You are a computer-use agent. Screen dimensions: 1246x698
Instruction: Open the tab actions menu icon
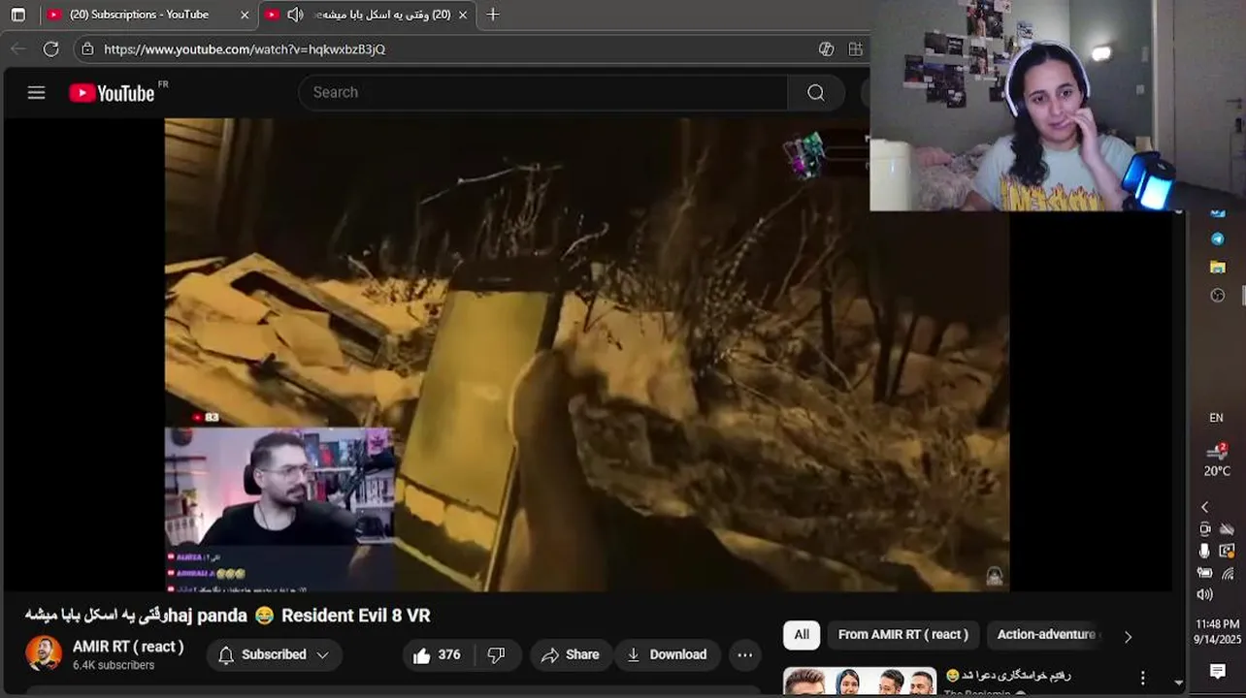[17, 15]
